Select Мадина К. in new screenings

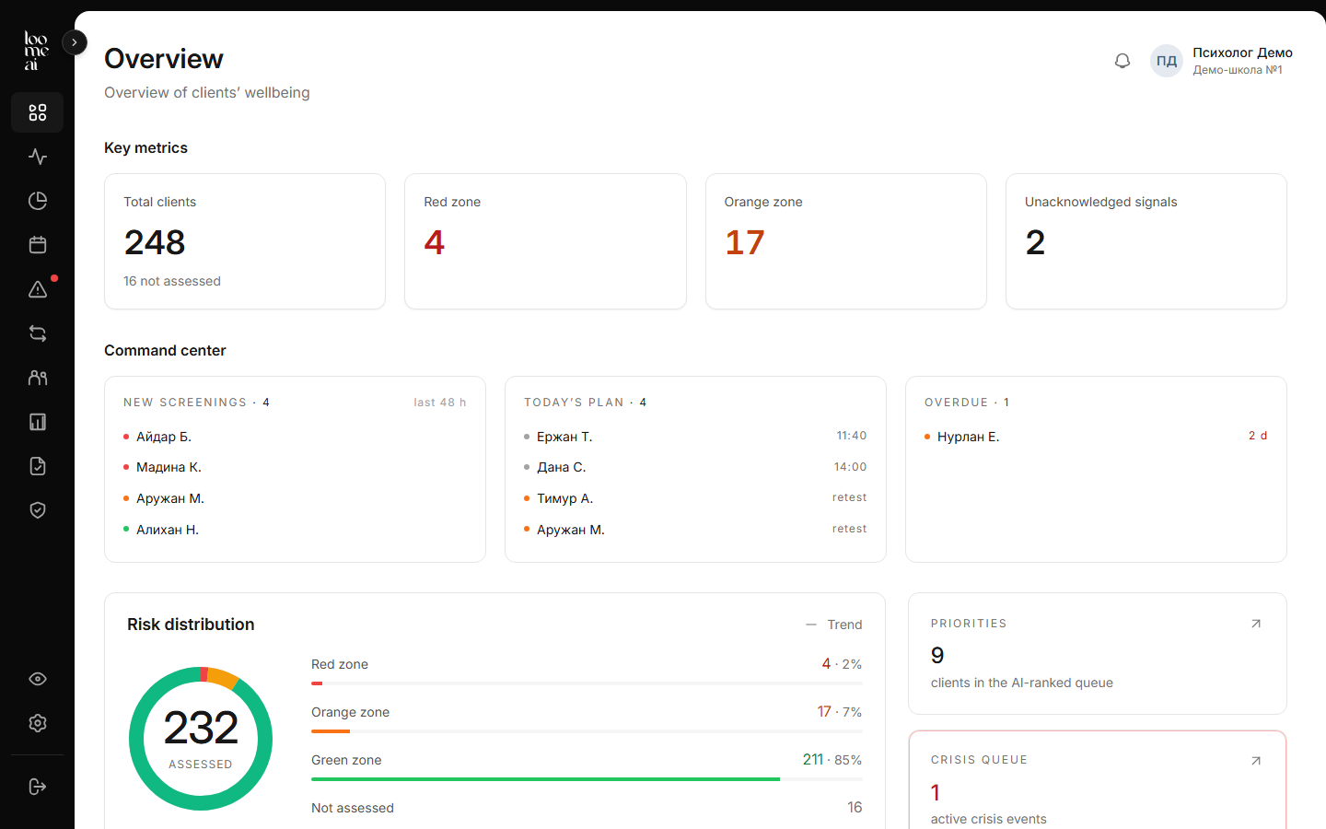[x=295, y=467]
